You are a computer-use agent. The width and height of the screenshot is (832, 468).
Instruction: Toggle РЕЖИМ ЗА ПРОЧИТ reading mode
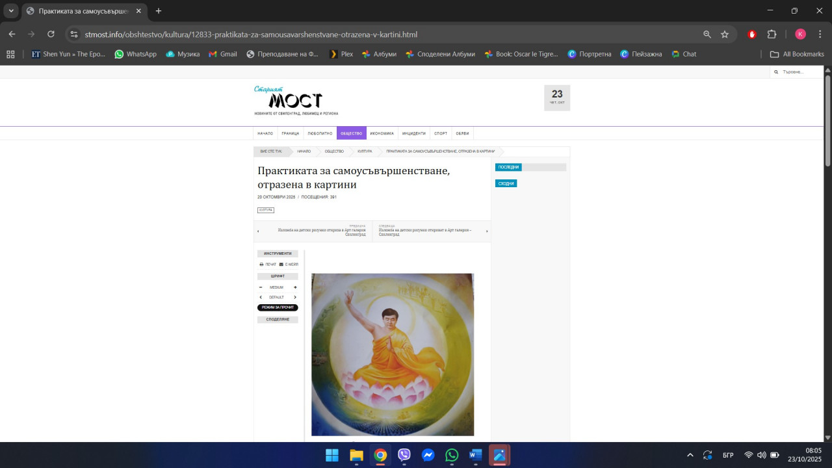click(278, 307)
